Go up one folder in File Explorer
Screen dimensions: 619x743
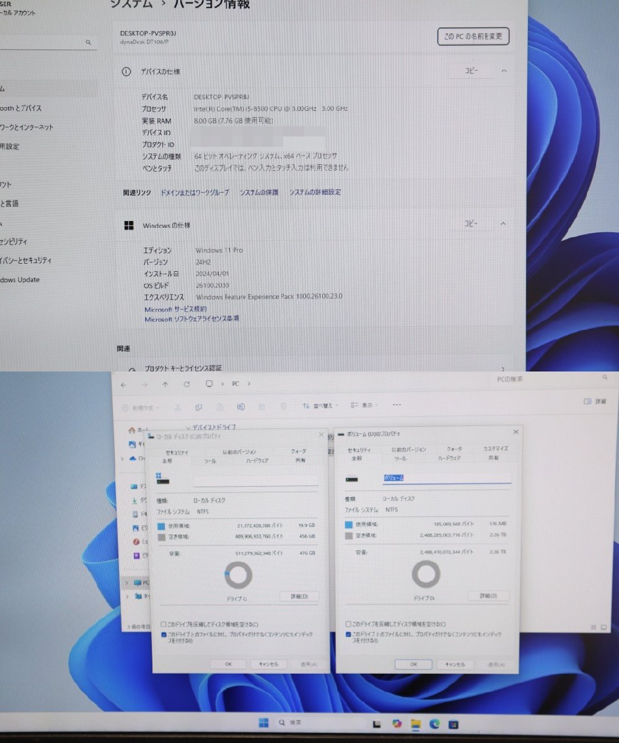(165, 385)
